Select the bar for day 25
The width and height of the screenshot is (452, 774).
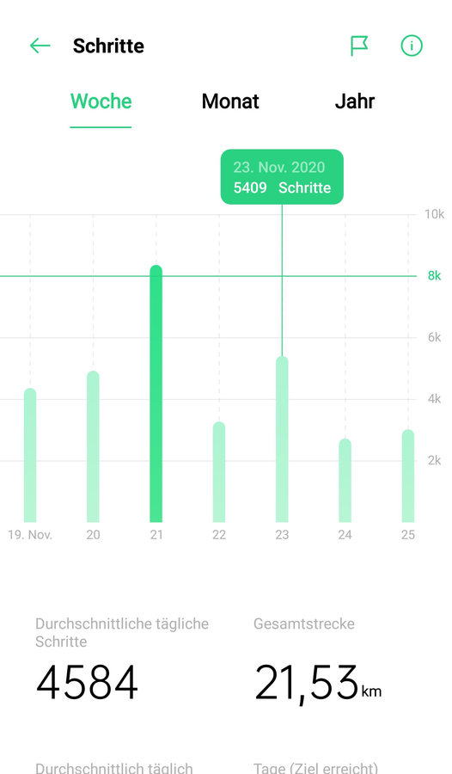pos(408,476)
